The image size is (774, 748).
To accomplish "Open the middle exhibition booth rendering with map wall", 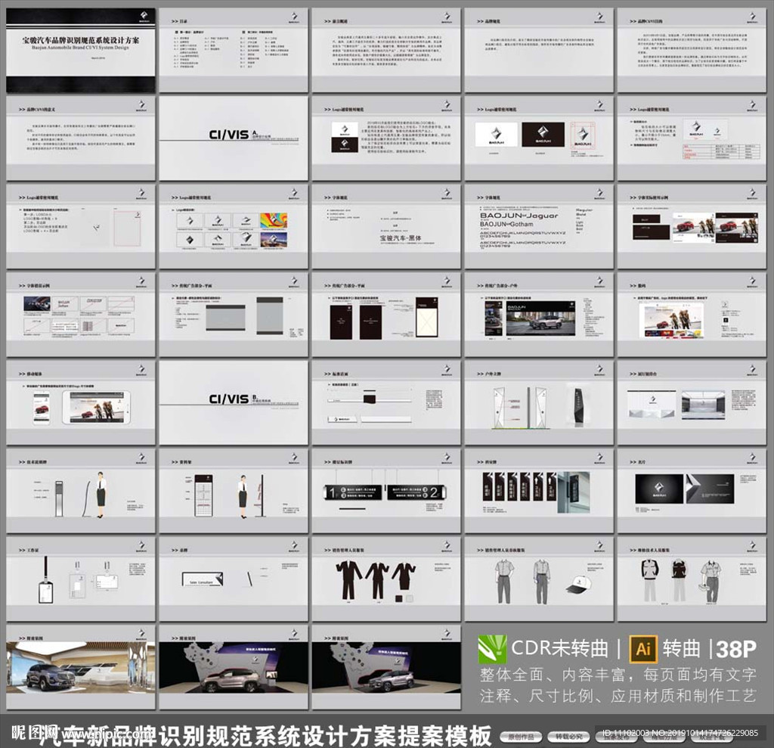I will point(233,668).
